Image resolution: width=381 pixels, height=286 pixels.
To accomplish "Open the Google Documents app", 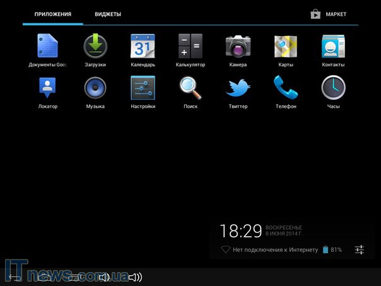I will [x=47, y=47].
